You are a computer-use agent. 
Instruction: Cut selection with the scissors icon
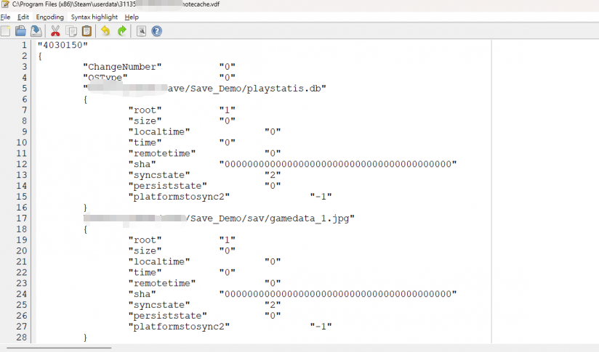pos(55,31)
